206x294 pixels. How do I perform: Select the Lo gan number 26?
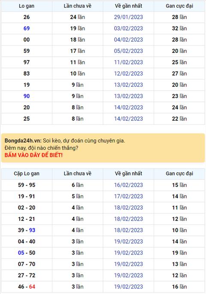[27, 17]
